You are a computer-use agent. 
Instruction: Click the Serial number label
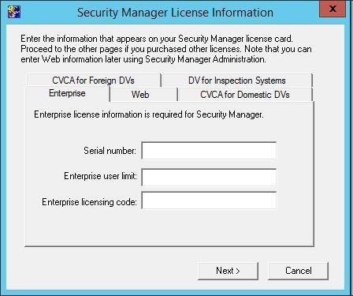click(110, 151)
